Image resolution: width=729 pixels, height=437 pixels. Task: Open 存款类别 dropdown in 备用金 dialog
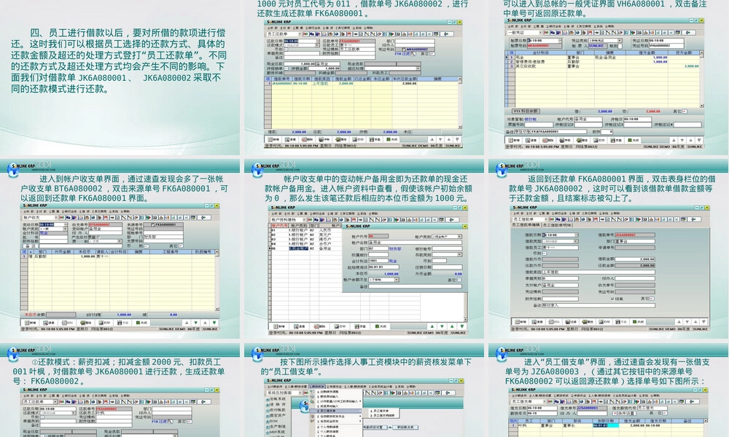(x=459, y=254)
